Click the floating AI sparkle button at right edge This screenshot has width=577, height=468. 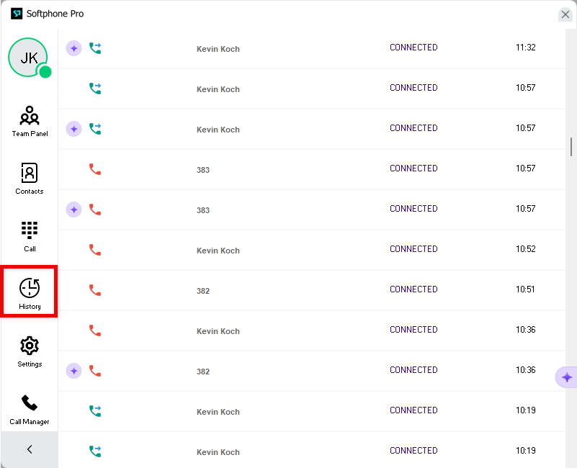tap(566, 377)
